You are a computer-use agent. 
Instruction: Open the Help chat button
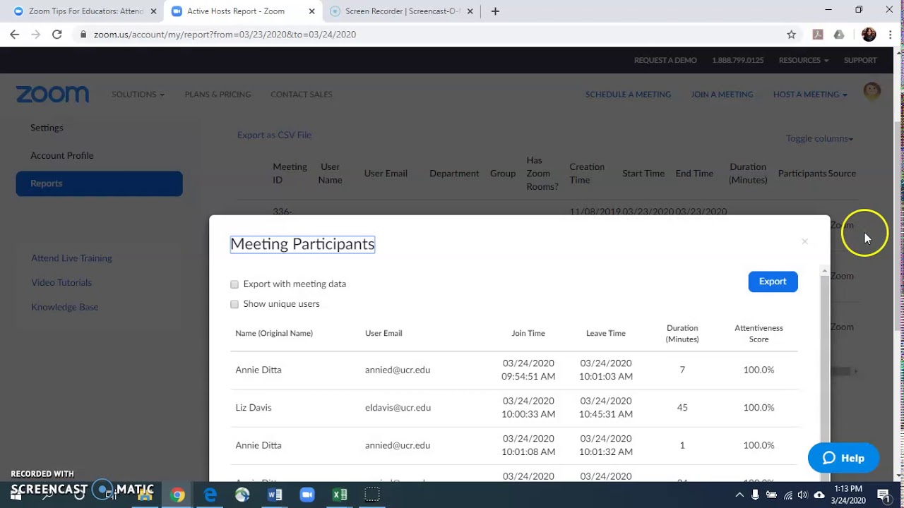[843, 459]
